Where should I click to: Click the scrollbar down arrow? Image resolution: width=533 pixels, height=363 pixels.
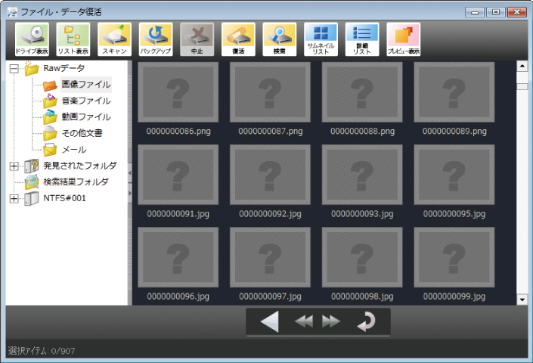click(x=522, y=300)
